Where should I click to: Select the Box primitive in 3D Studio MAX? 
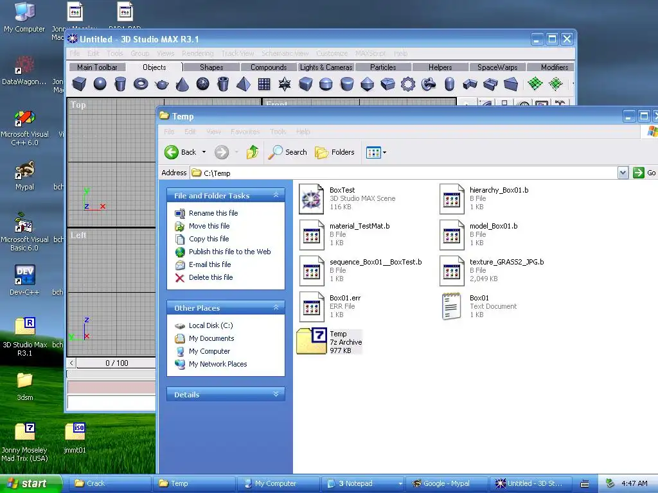(x=79, y=84)
